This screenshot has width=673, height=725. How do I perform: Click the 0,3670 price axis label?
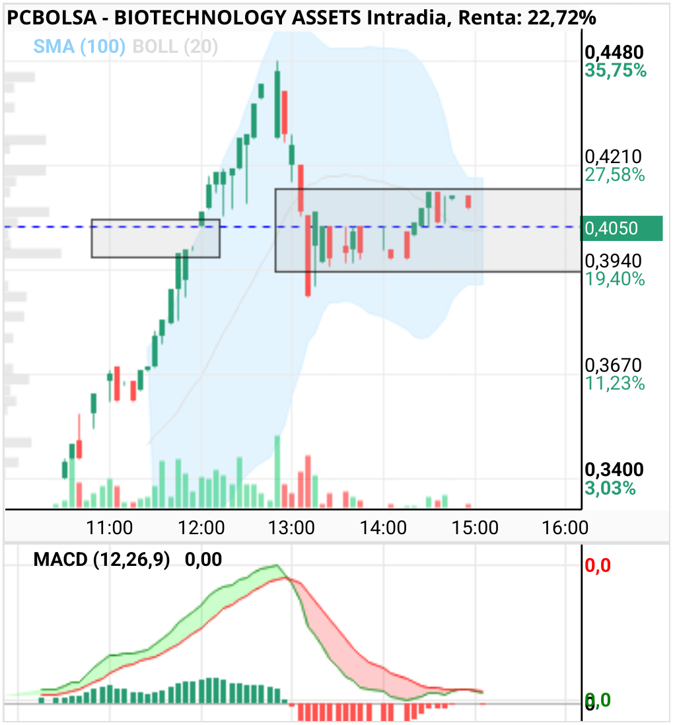click(x=614, y=365)
